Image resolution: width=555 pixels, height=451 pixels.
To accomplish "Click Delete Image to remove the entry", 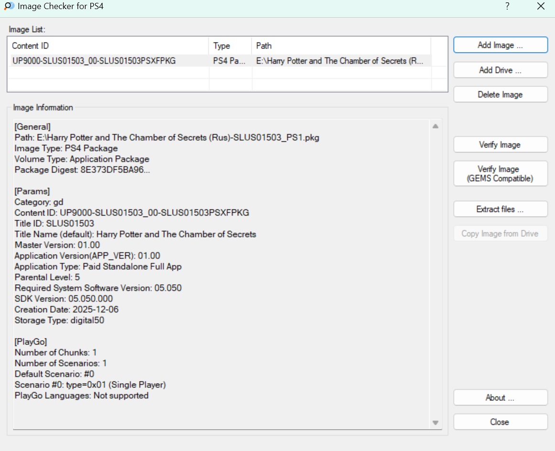I will coord(500,95).
